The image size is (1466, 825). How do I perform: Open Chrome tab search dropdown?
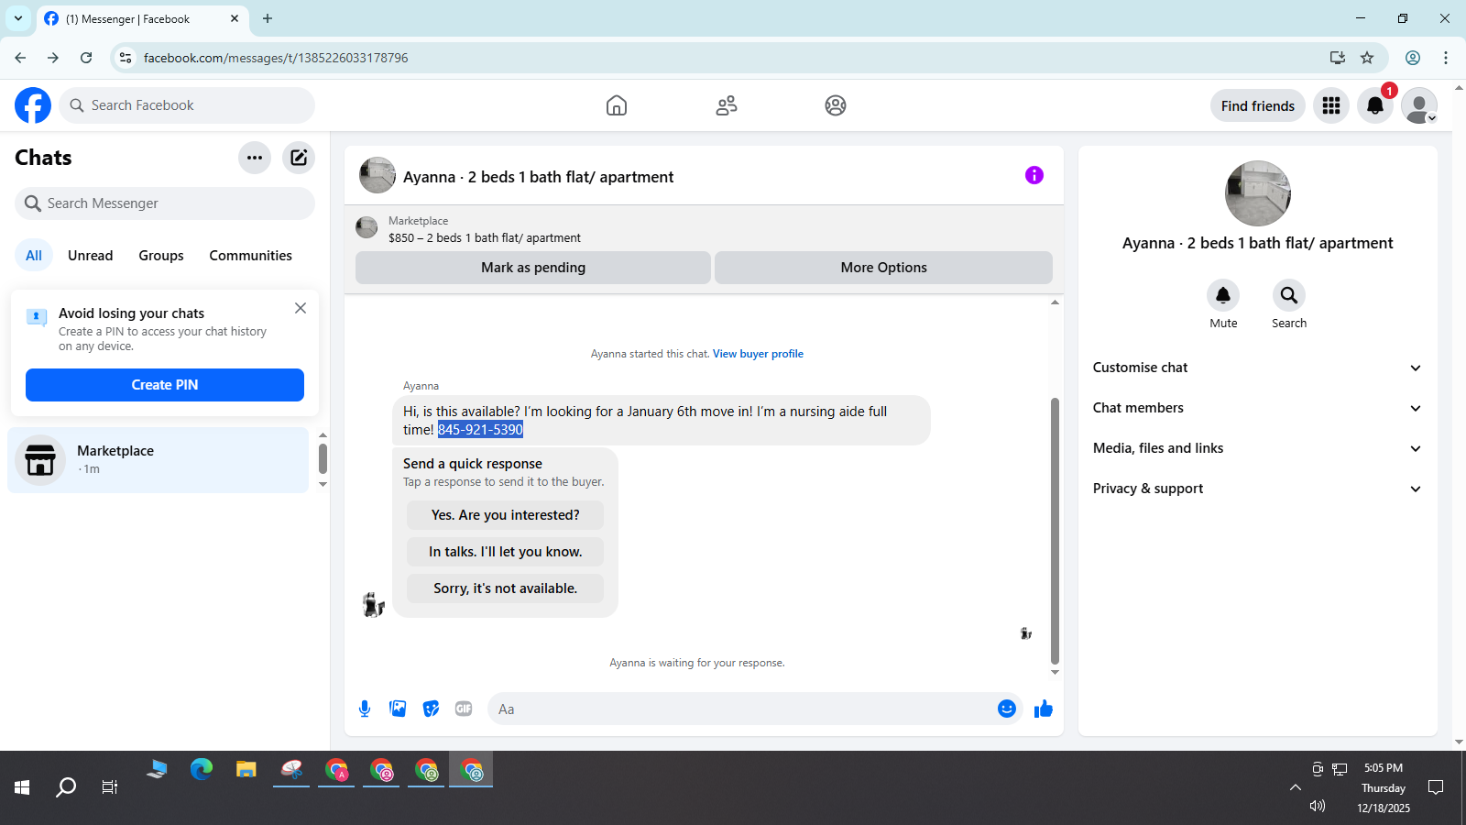point(18,18)
